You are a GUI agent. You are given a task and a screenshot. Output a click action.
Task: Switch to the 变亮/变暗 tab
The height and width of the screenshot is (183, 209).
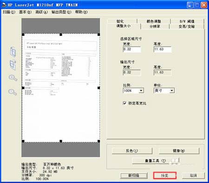187,26
